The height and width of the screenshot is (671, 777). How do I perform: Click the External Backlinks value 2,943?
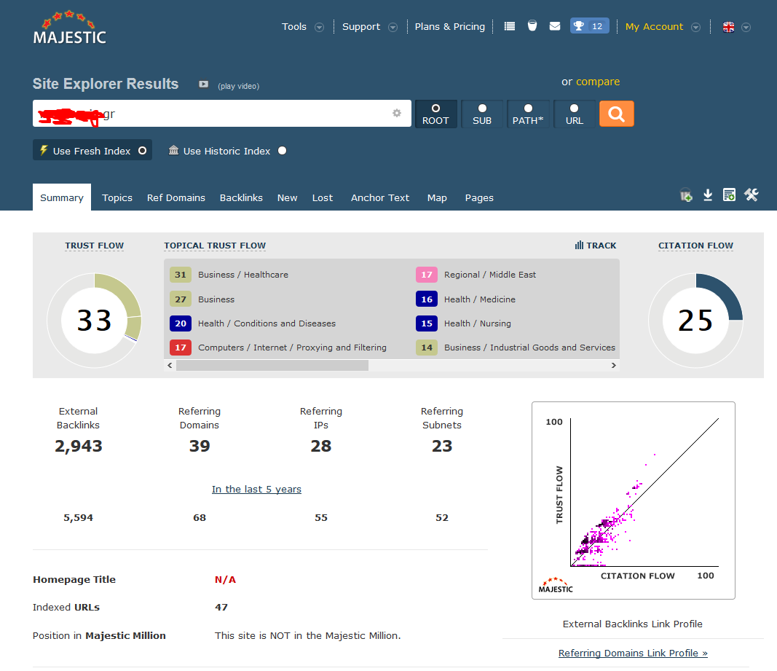coord(79,446)
